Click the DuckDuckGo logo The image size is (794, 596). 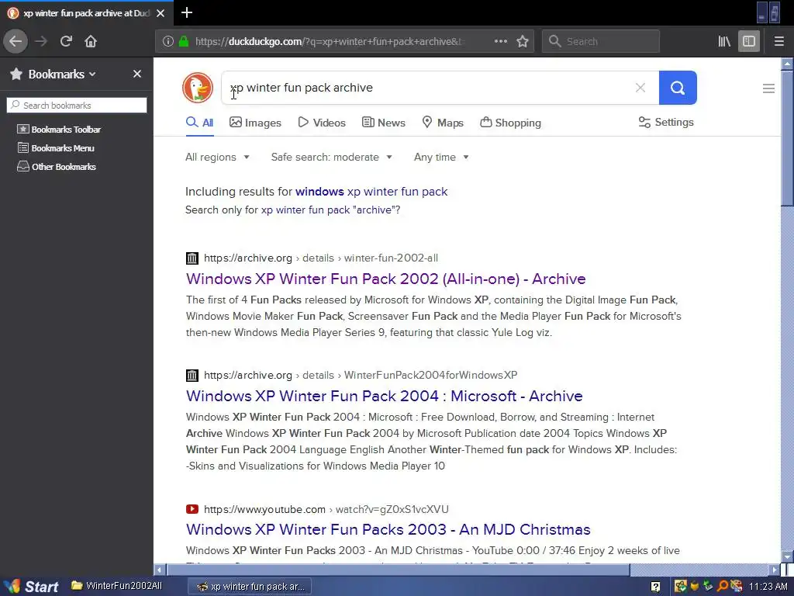[x=198, y=88]
